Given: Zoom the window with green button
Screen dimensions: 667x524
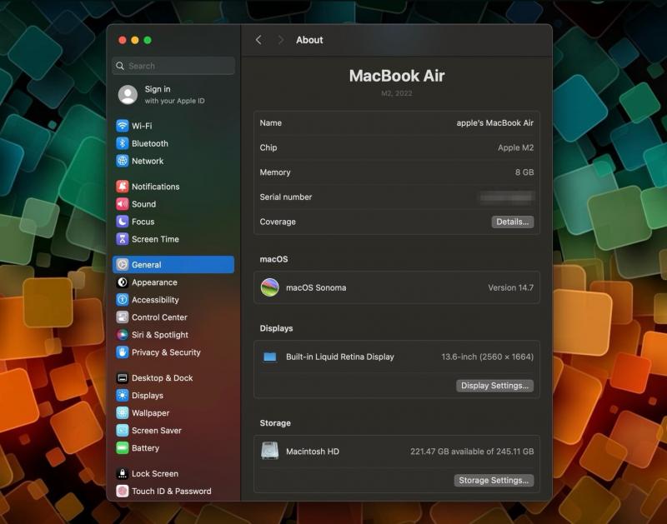Looking at the screenshot, I should (x=148, y=40).
